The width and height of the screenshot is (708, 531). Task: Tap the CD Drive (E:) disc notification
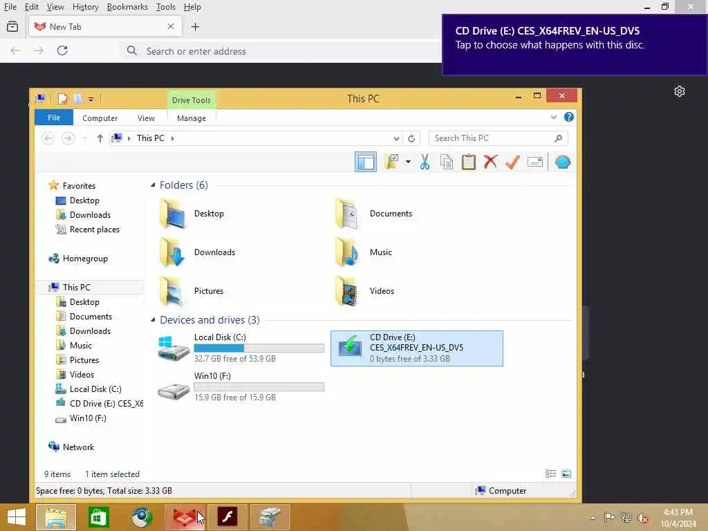pyautogui.click(x=575, y=45)
